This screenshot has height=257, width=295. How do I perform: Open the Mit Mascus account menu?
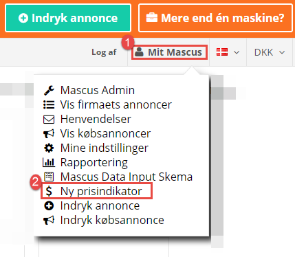(169, 52)
